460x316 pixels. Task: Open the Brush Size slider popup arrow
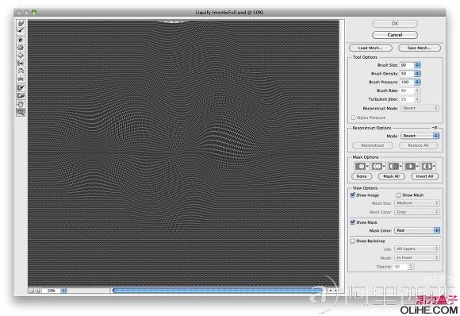[x=417, y=65]
